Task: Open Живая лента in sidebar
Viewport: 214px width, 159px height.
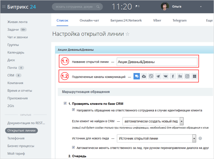Action: (x=17, y=22)
